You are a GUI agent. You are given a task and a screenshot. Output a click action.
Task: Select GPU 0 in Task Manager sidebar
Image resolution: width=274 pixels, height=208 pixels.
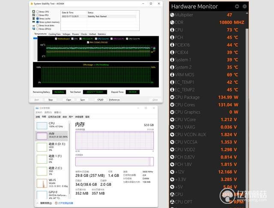[x=51, y=195]
